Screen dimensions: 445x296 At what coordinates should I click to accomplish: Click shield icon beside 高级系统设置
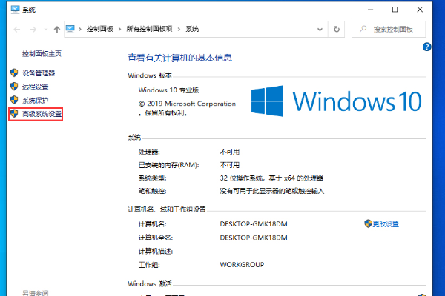point(14,113)
